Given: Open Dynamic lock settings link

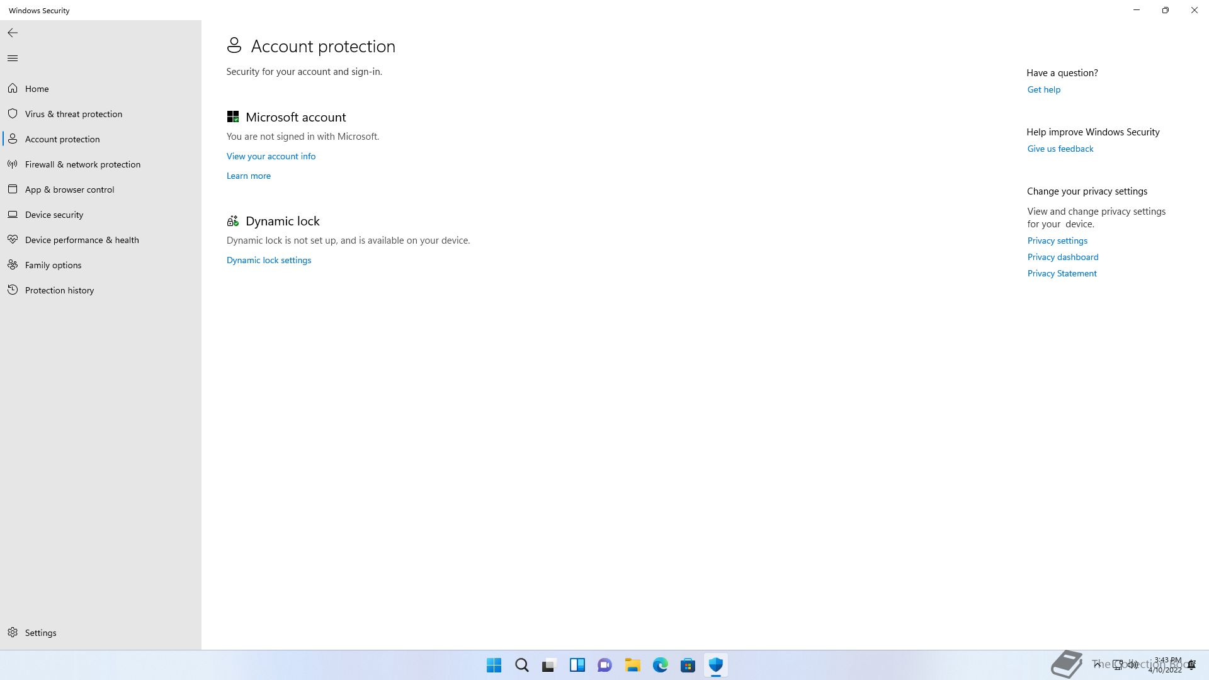Looking at the screenshot, I should [268, 260].
